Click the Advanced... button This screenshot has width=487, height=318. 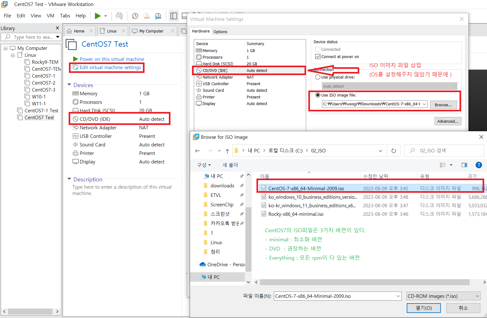(448, 121)
